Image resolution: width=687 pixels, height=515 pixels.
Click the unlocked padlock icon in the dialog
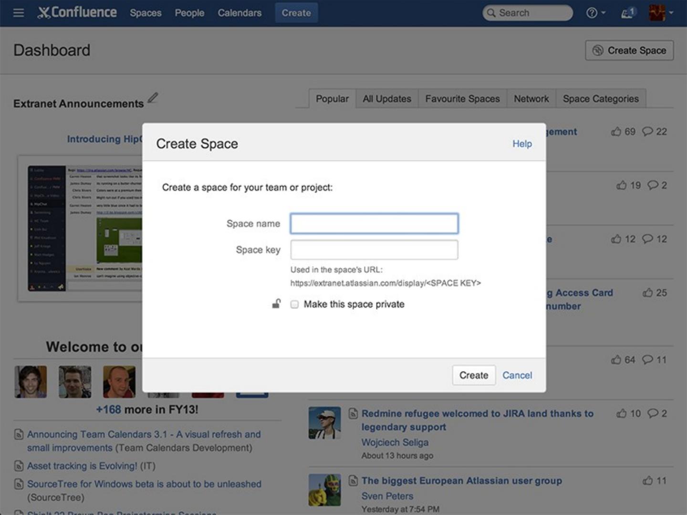(x=276, y=304)
